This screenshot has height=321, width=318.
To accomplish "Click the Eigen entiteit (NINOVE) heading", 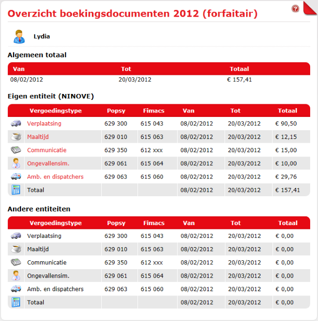I will tap(51, 96).
